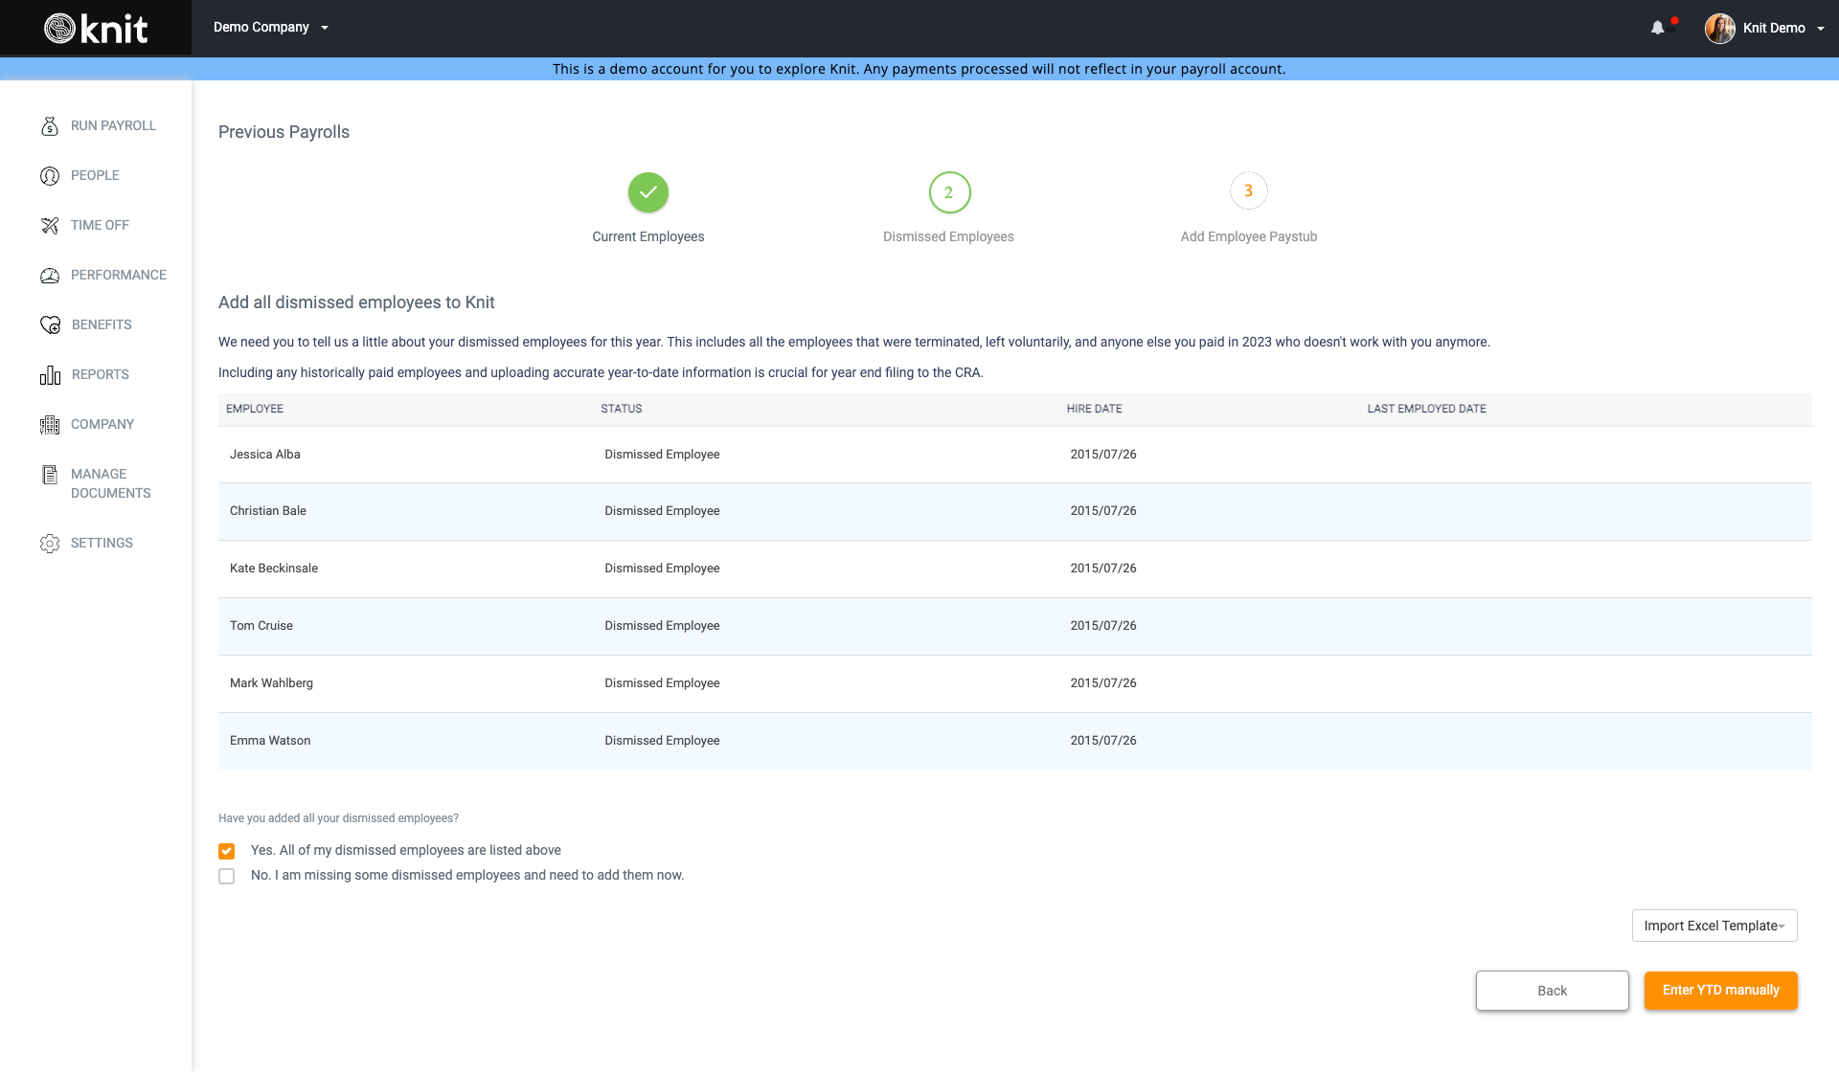
Task: Click the Back button
Action: tap(1552, 991)
